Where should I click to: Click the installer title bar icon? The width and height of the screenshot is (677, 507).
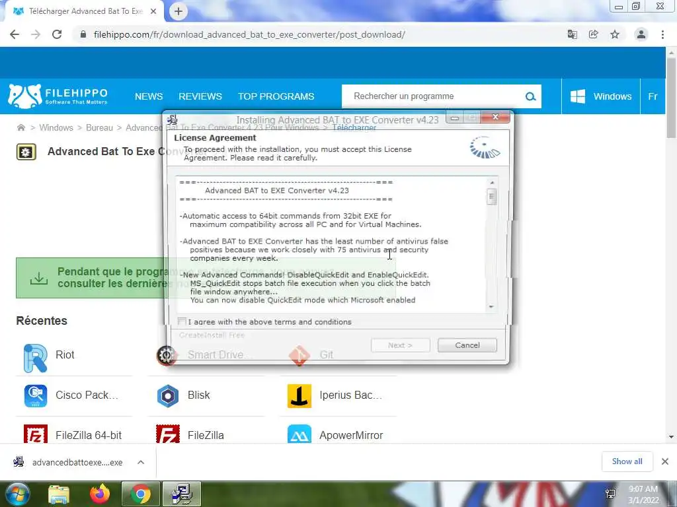tap(173, 119)
